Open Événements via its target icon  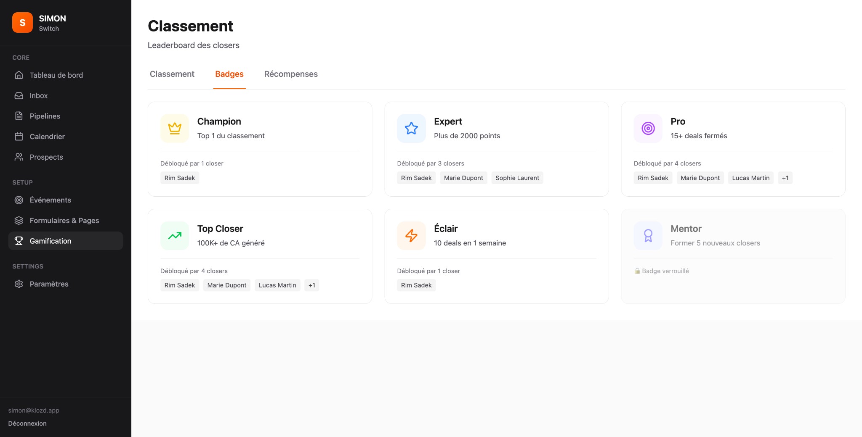[x=19, y=200]
